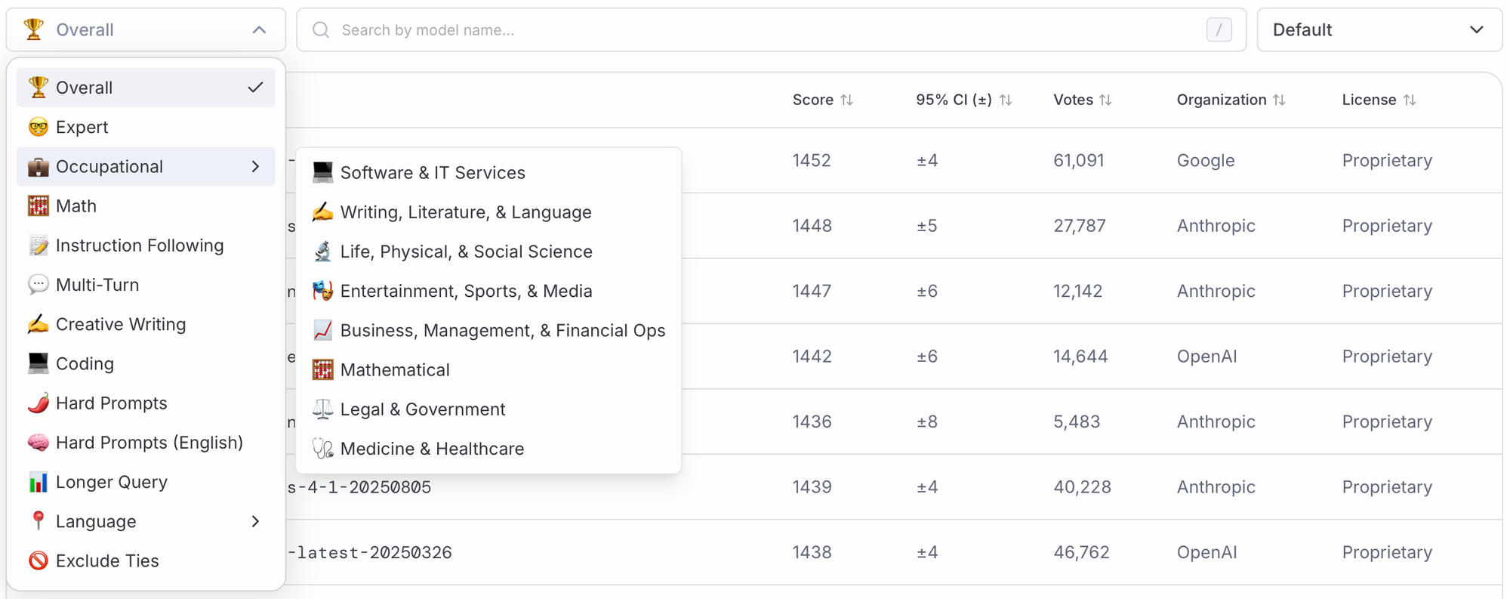Click the sort arrows next to Score

click(x=846, y=100)
